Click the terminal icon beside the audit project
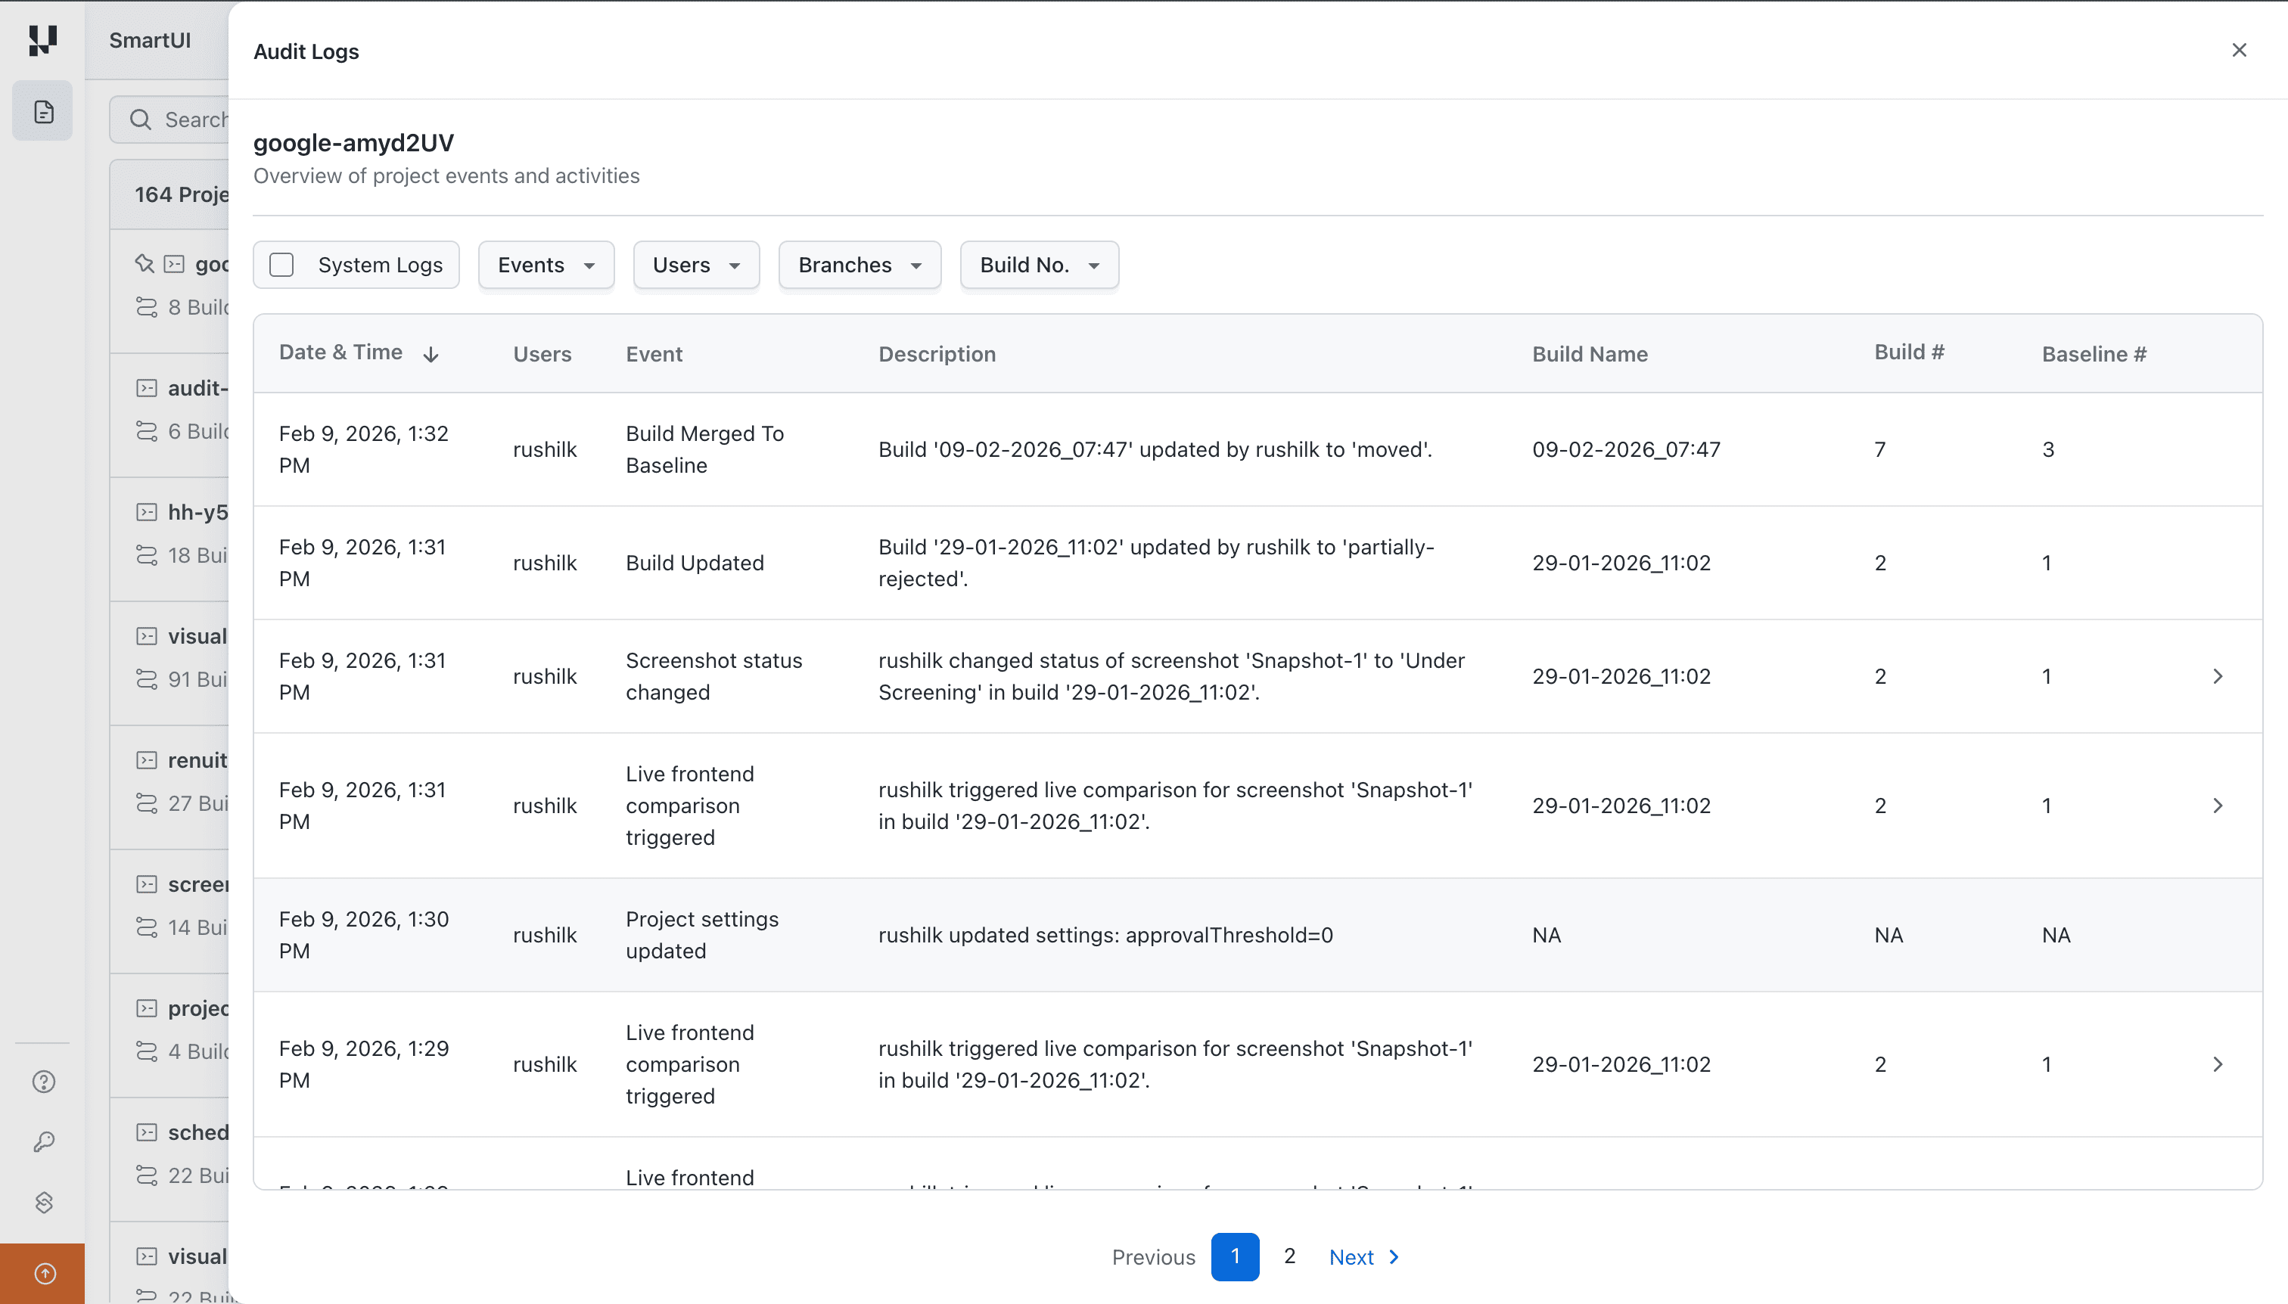 [146, 387]
